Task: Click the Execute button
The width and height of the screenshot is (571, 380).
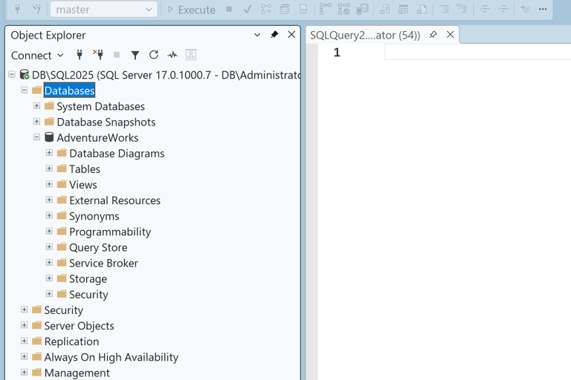Action: [x=191, y=10]
